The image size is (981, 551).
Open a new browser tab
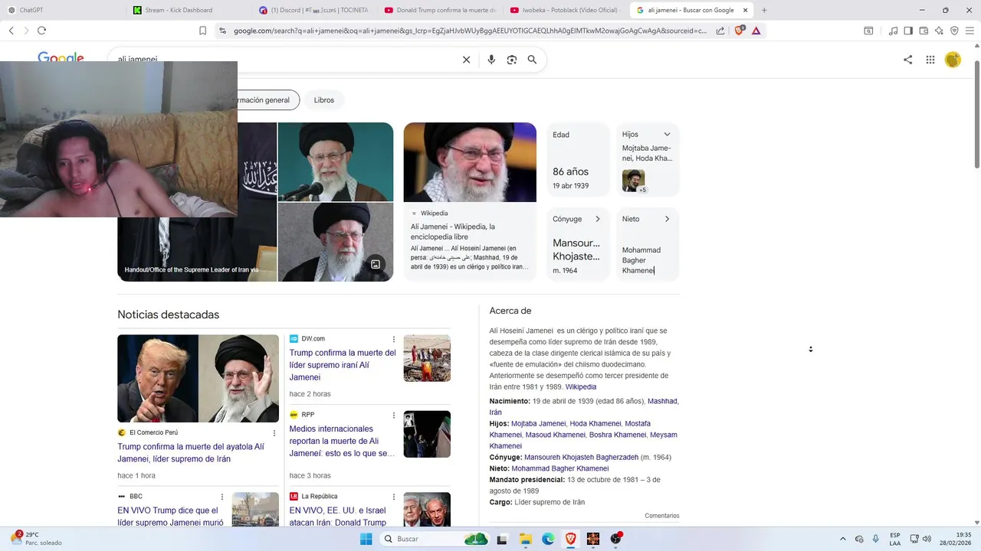[x=764, y=10]
